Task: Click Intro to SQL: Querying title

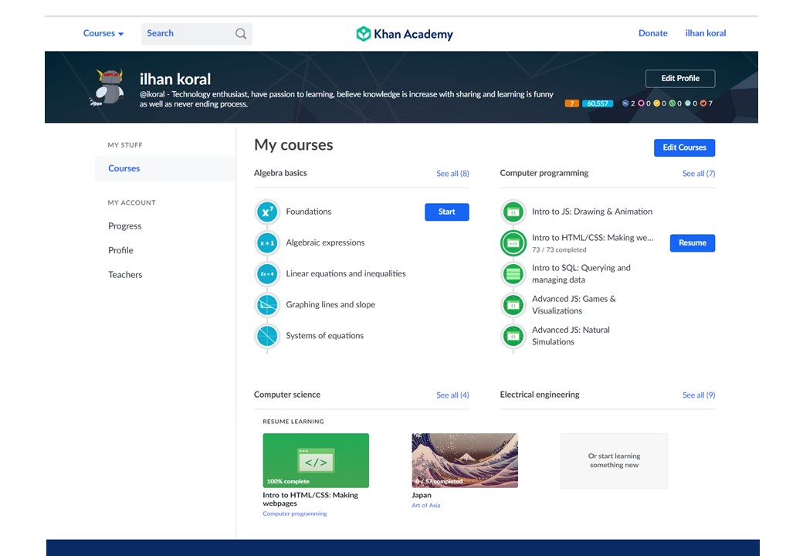Action: point(581,274)
